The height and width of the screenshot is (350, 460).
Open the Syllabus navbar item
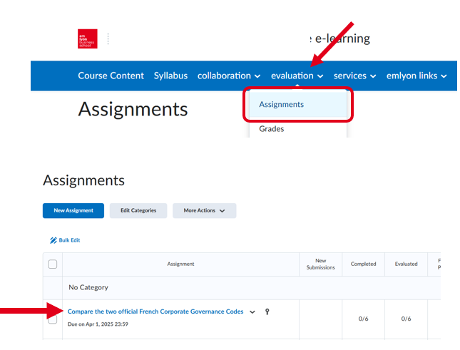pyautogui.click(x=170, y=76)
